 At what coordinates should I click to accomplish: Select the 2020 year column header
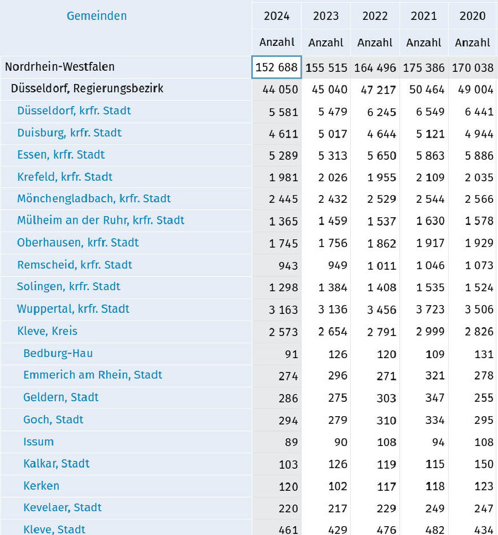473,16
